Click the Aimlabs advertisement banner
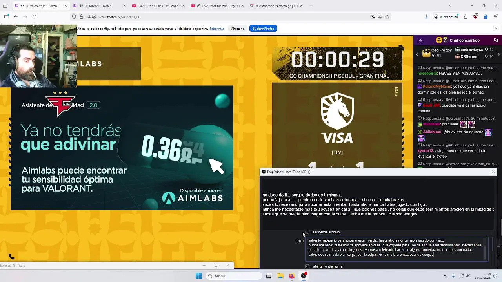This screenshot has height=282, width=502. coord(122,148)
